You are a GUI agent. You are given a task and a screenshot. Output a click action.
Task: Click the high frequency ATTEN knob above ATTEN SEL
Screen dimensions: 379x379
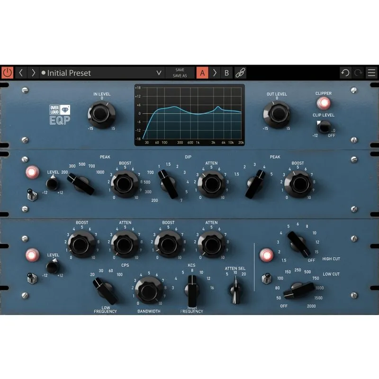click(x=211, y=244)
